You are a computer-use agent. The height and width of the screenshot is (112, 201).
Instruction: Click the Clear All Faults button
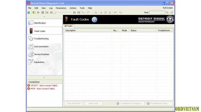coord(74,103)
